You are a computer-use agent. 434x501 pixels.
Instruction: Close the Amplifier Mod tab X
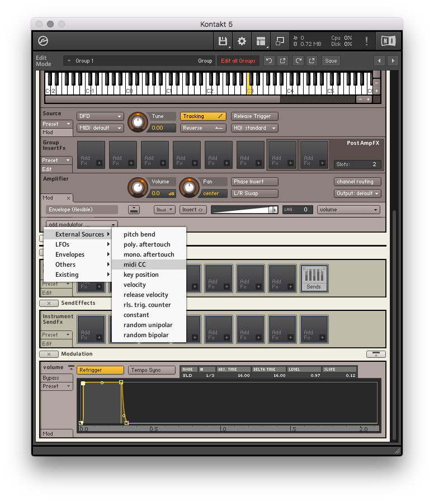[x=68, y=198]
